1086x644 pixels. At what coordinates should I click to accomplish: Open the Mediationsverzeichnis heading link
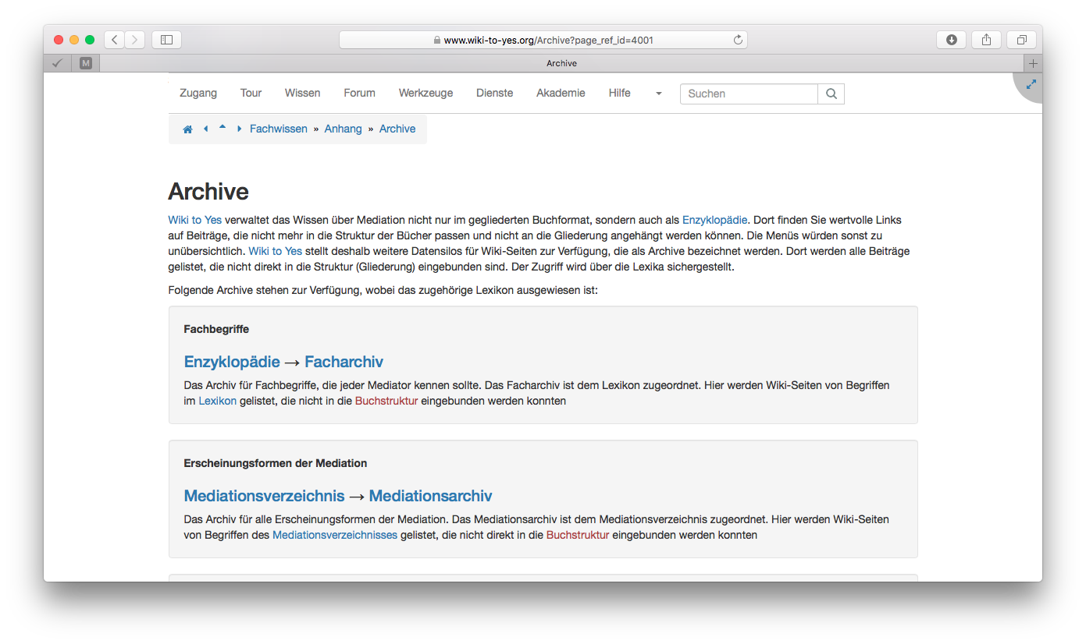[264, 496]
